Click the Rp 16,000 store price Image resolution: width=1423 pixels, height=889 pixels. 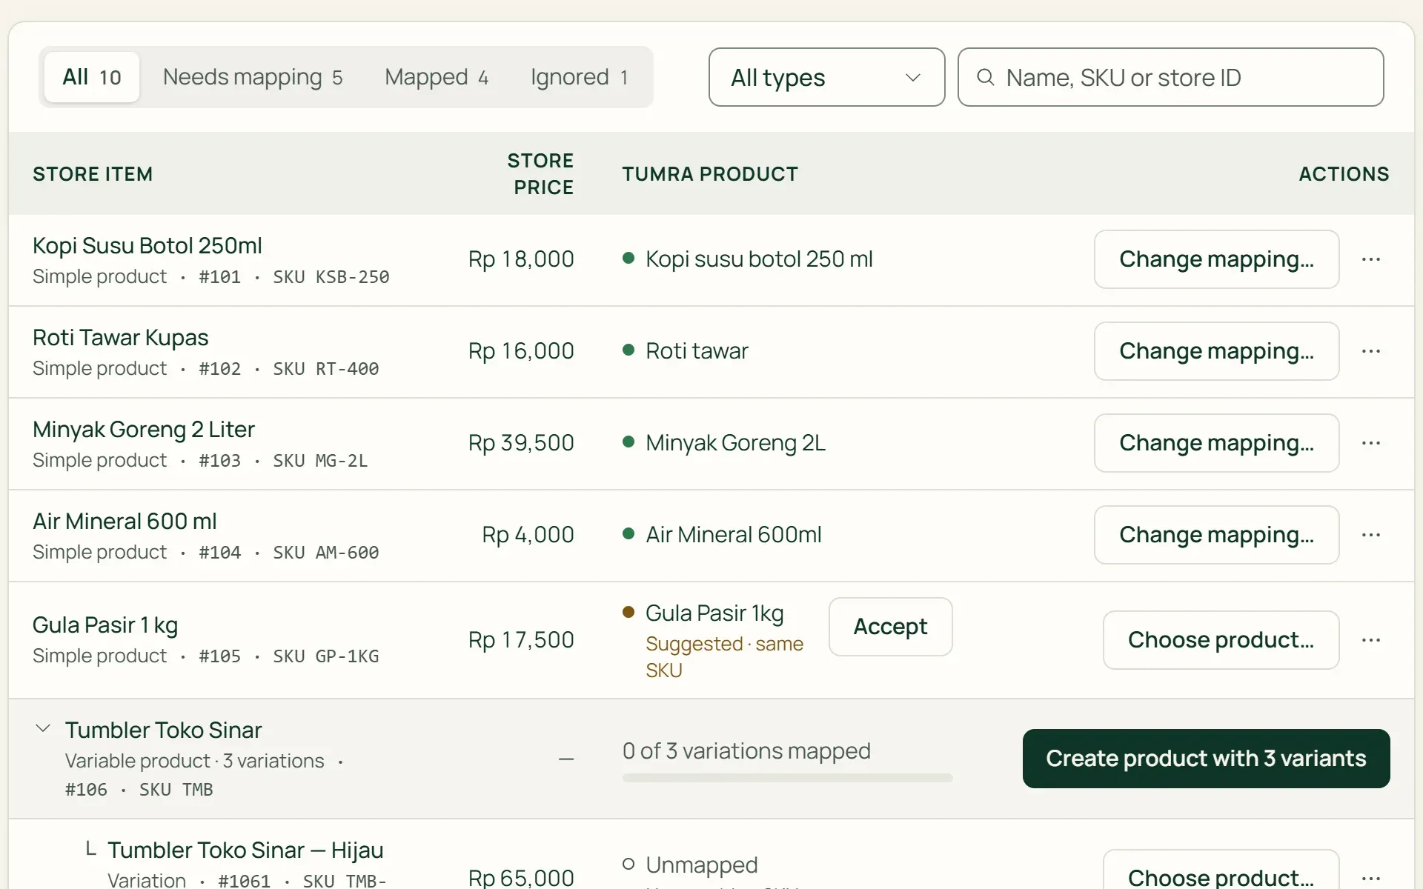[x=521, y=351]
